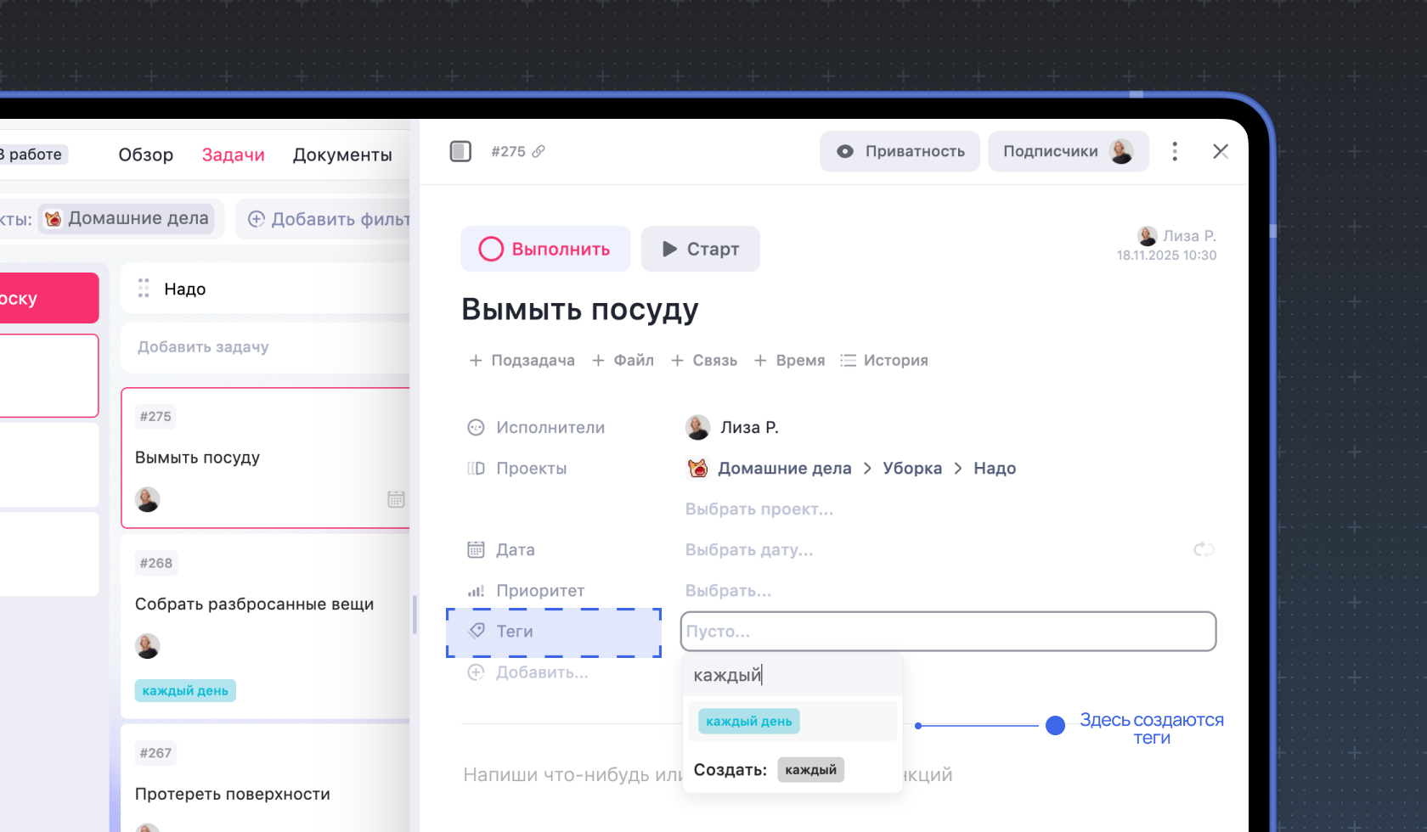Click the priority bars icon next to Приоритет
The height and width of the screenshot is (832, 1427).
pyautogui.click(x=476, y=590)
